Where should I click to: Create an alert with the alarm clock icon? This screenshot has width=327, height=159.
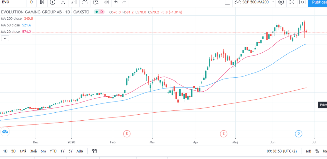click(x=96, y=2)
